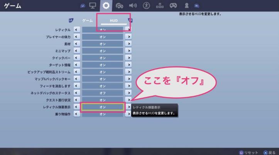Click the リセット reset button
This screenshot has height=155, width=279.
(249, 153)
